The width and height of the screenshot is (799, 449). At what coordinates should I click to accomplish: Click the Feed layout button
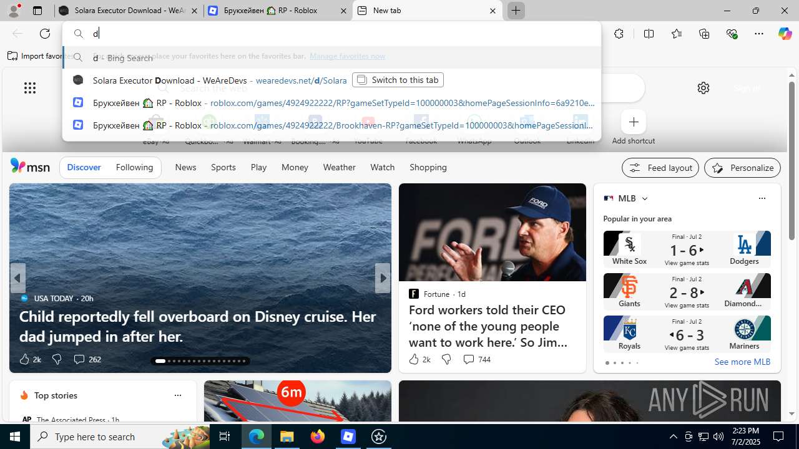(660, 168)
